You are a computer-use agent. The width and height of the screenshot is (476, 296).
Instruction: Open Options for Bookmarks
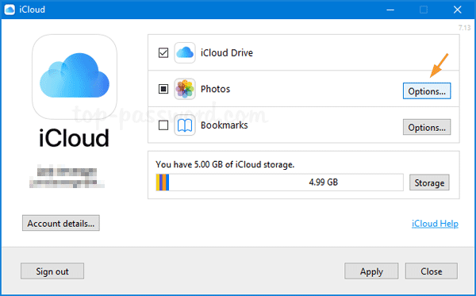coord(427,127)
